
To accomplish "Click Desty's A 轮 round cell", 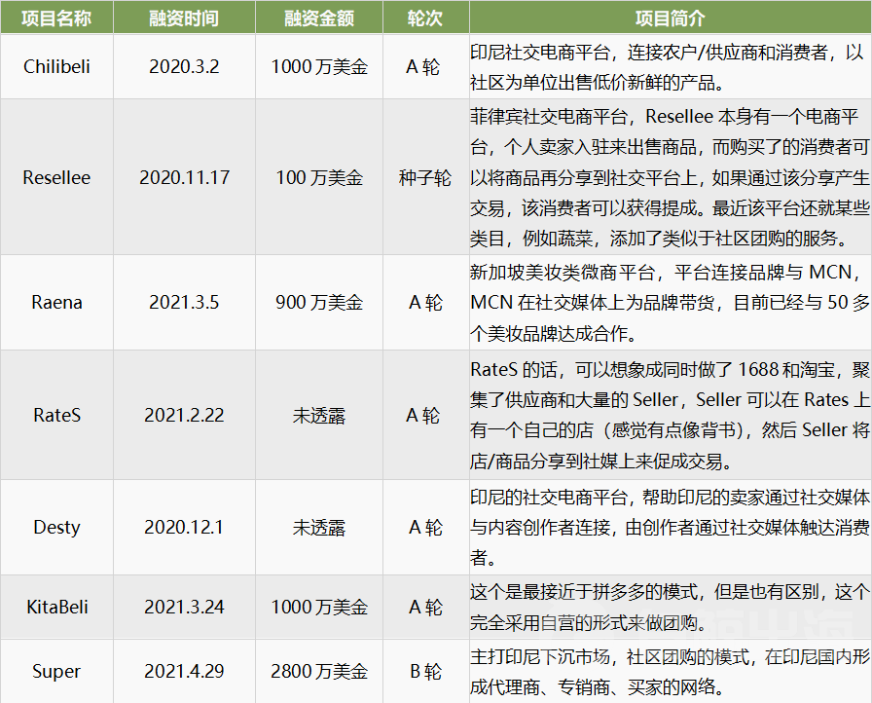I will coord(426,527).
